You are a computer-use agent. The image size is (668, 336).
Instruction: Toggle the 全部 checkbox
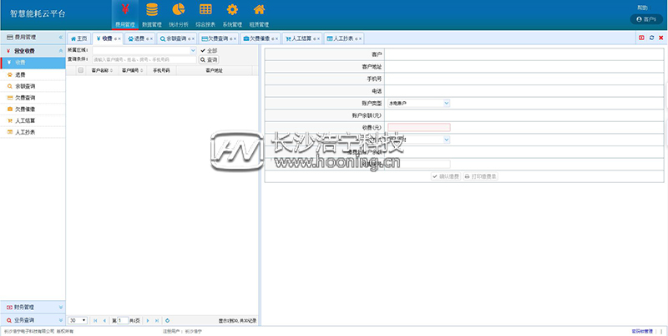point(203,50)
